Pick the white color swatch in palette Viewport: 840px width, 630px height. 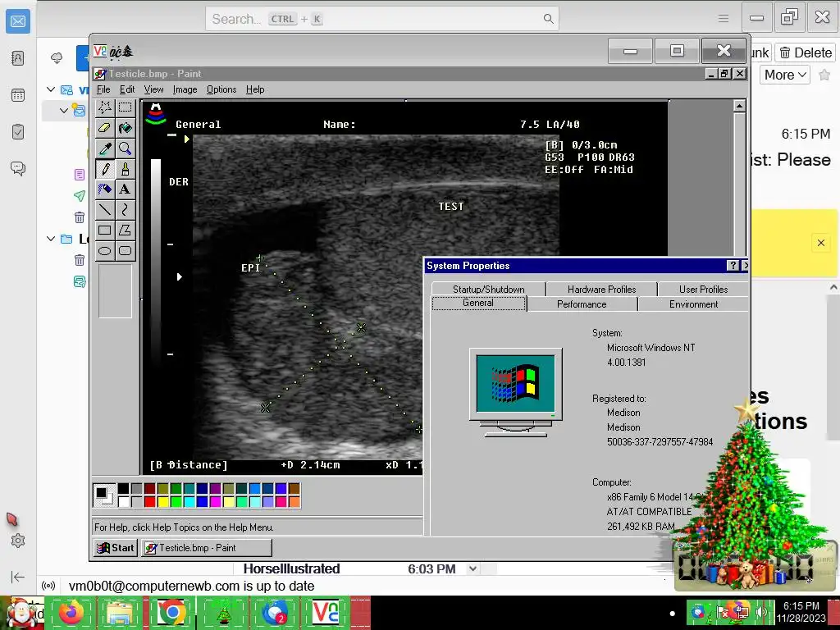click(123, 501)
